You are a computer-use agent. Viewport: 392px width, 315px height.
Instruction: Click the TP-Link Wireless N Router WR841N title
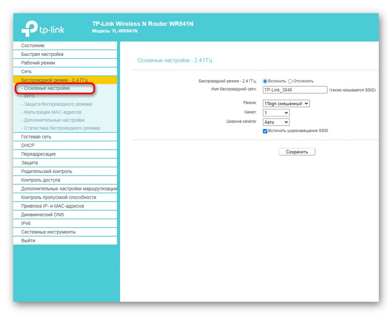143,24
